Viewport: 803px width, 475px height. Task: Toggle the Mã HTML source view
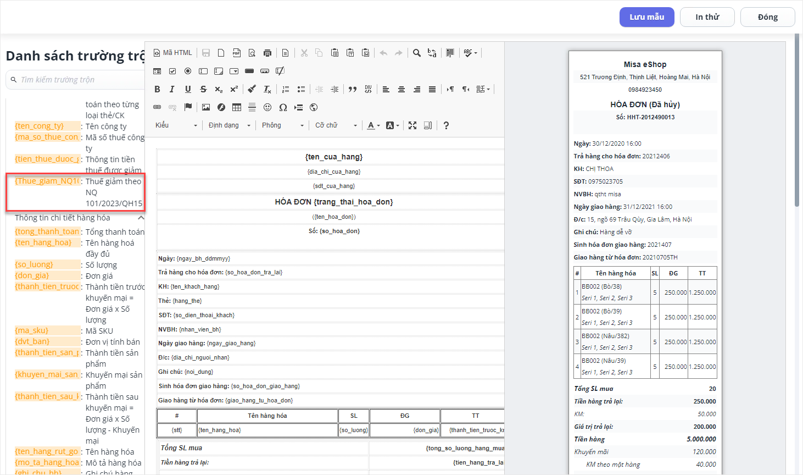coord(172,53)
